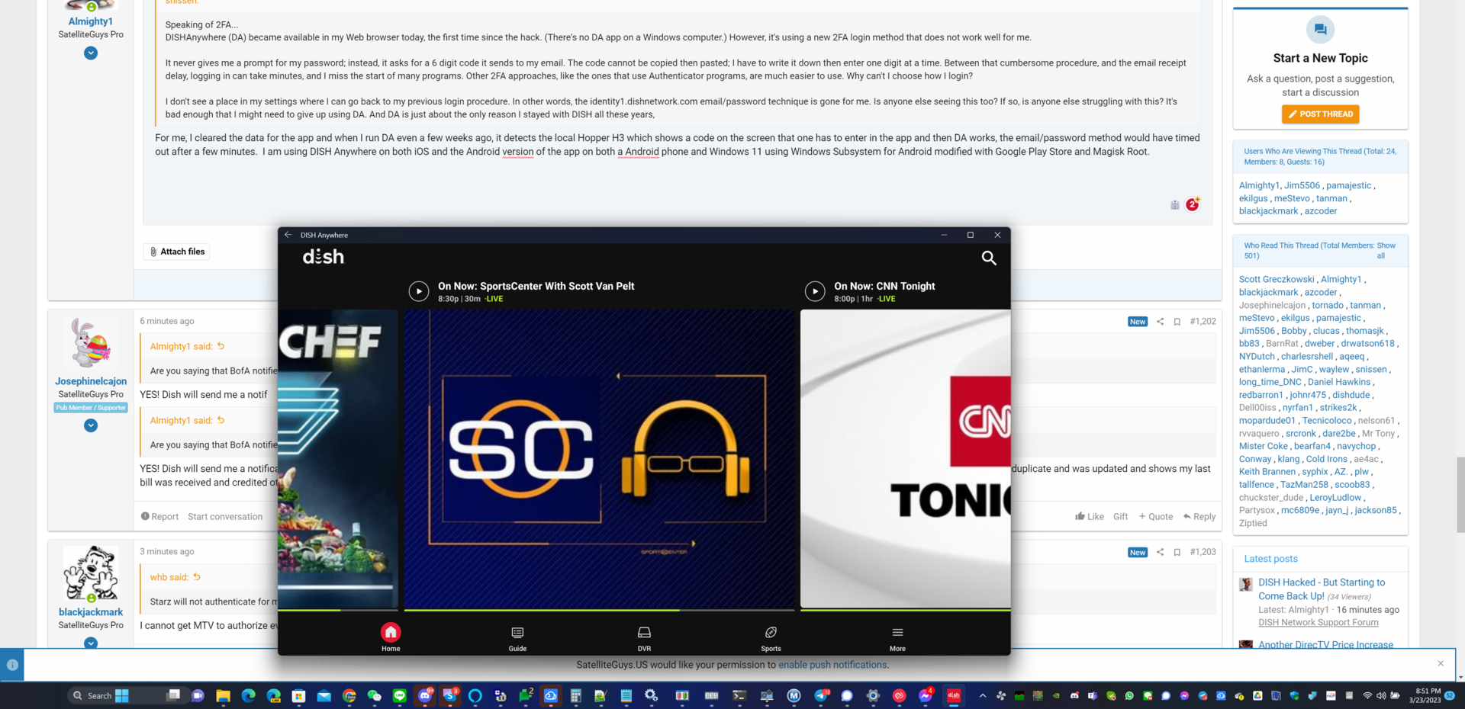
Task: Quote post #1,202
Action: [x=1156, y=516]
